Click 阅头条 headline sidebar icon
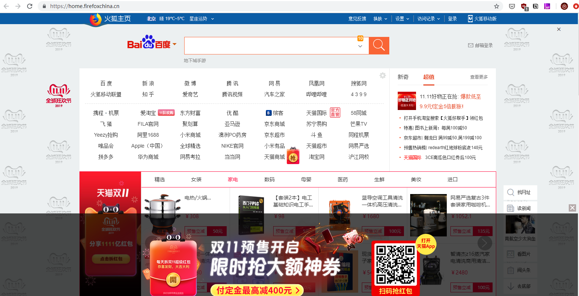579x296 pixels. tap(511, 270)
